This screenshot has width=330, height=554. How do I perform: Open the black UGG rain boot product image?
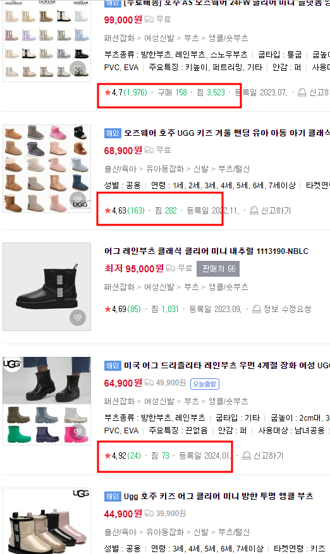[x=47, y=287]
